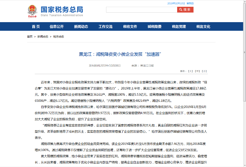The image size is (246, 167).
Task: Set font size to large 【大】
Action: (191, 71)
